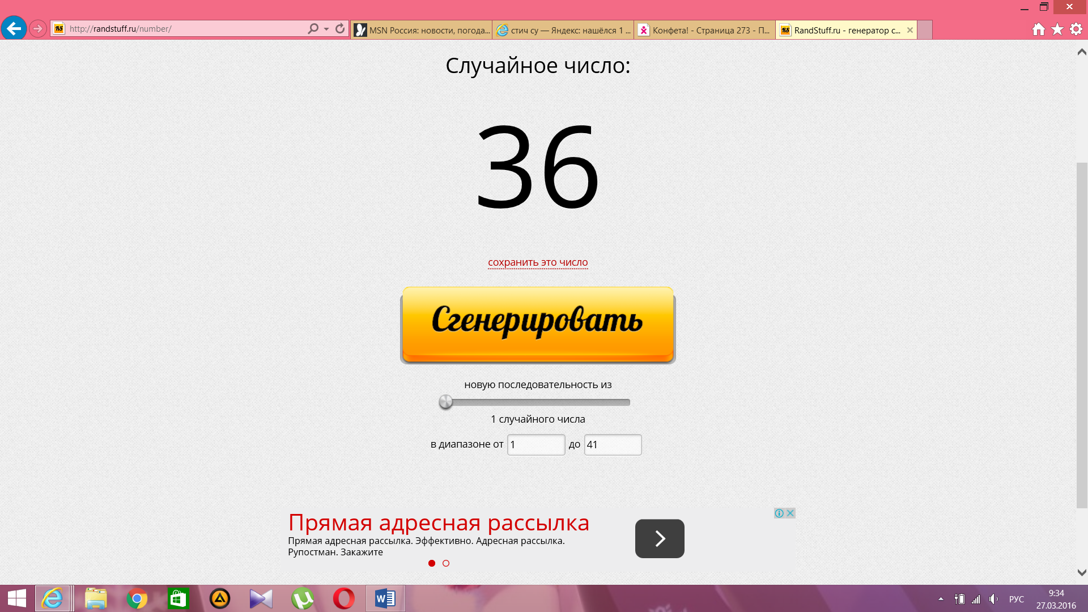The width and height of the screenshot is (1088, 612).
Task: Open the browser home icon
Action: pyautogui.click(x=1038, y=29)
